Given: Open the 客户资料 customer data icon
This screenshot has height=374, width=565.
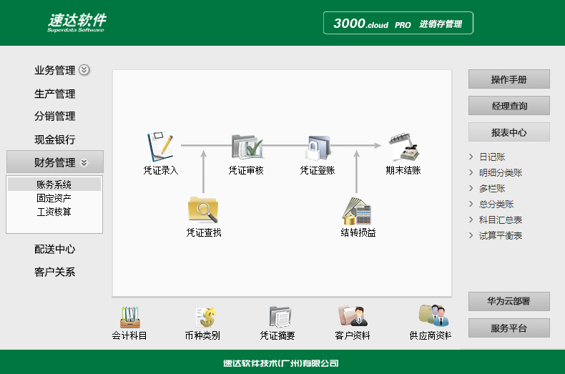Looking at the screenshot, I should click(353, 316).
